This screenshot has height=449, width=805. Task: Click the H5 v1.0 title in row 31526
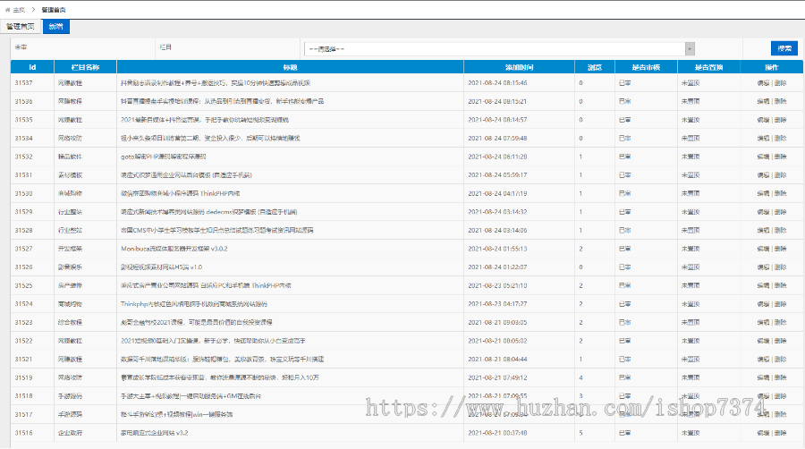[x=161, y=267]
